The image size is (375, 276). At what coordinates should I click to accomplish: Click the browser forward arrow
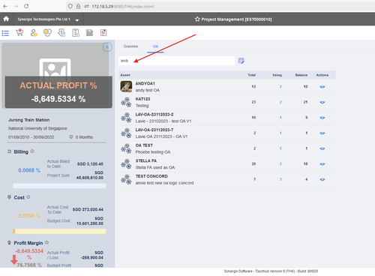[x=16, y=6]
